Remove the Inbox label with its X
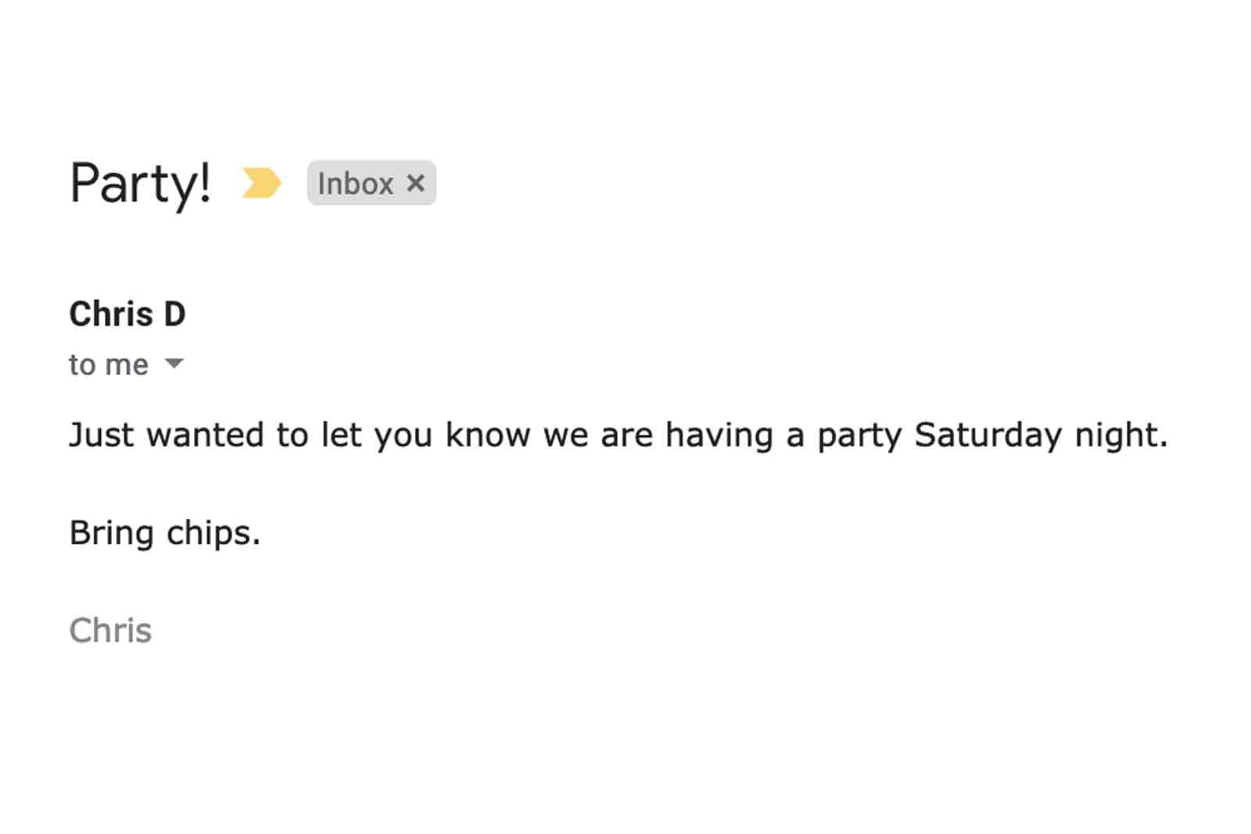This screenshot has height=834, width=1251. (415, 183)
